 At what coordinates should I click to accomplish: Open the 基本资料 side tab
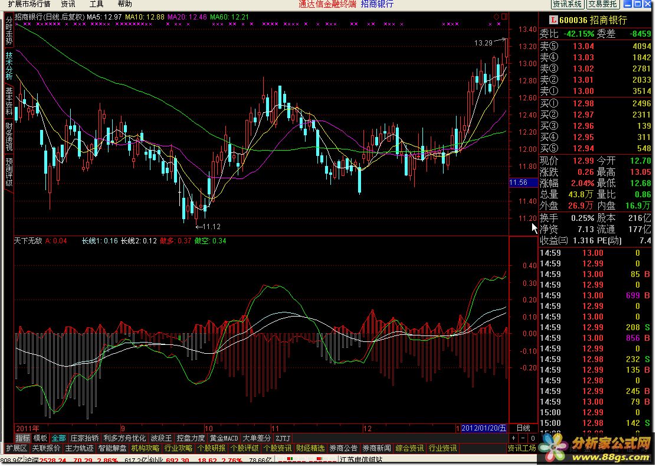click(9, 101)
